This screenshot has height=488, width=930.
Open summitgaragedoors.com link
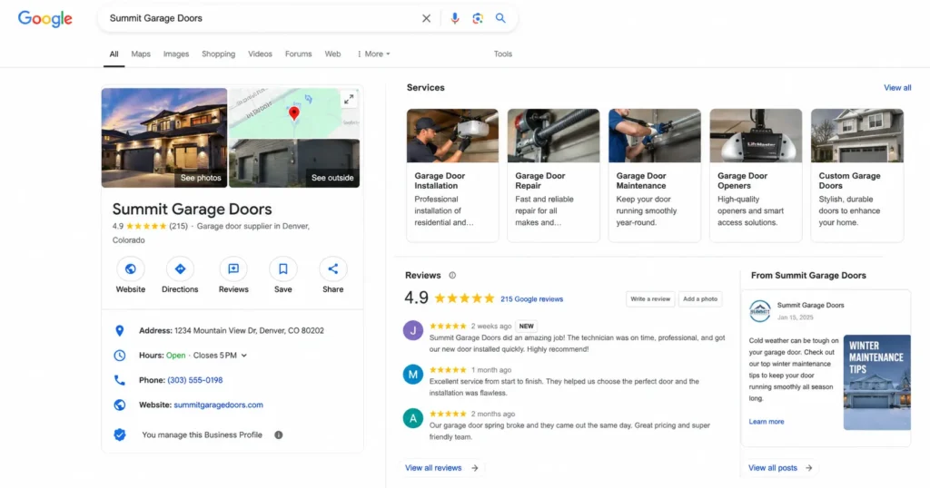(x=218, y=405)
